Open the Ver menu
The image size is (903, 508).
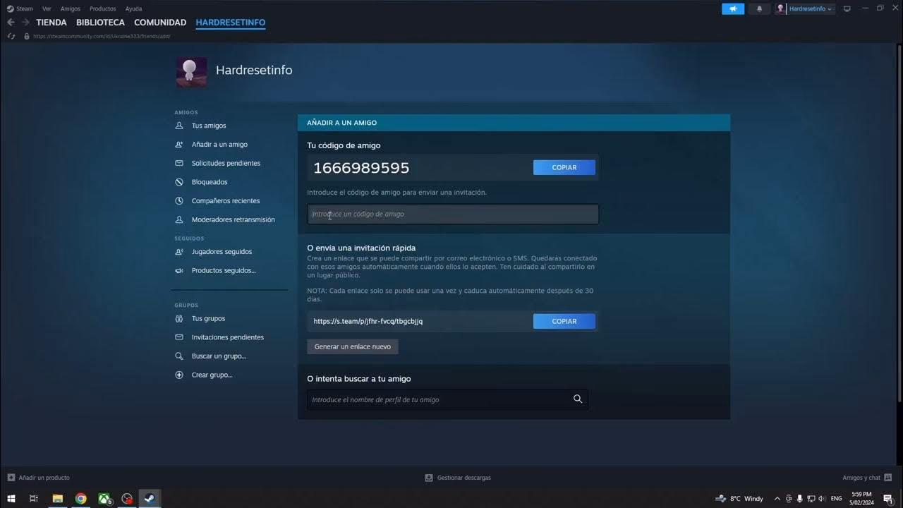47,8
